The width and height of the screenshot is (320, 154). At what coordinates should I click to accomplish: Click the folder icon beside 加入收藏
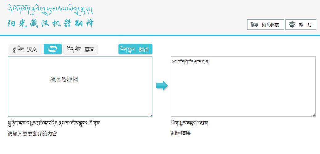tap(254, 25)
